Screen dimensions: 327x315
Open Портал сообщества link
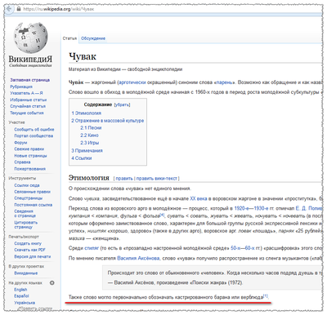[x=34, y=136]
